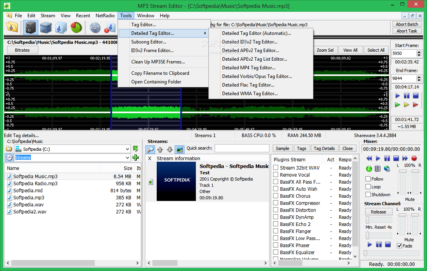Click the Zoom Sel button
Viewport: 427px width, 271px height.
(325, 50)
